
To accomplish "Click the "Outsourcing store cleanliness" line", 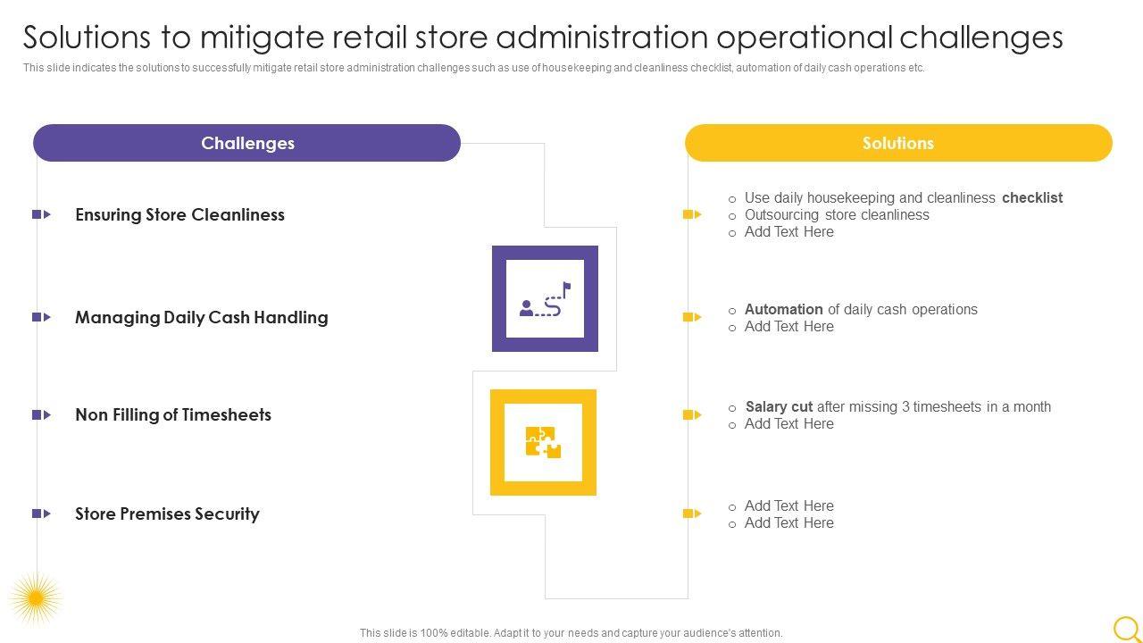I will click(837, 215).
